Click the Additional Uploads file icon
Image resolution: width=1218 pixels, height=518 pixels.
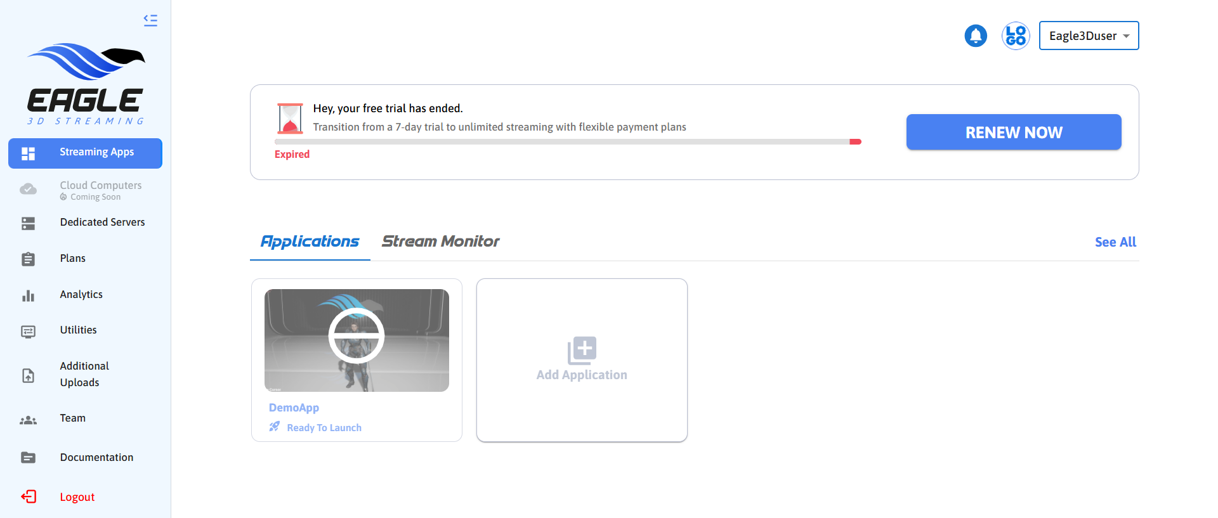(29, 375)
